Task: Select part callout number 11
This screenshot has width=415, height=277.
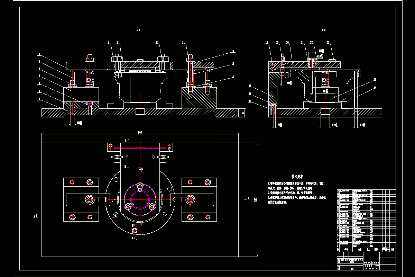Action: click(x=183, y=43)
